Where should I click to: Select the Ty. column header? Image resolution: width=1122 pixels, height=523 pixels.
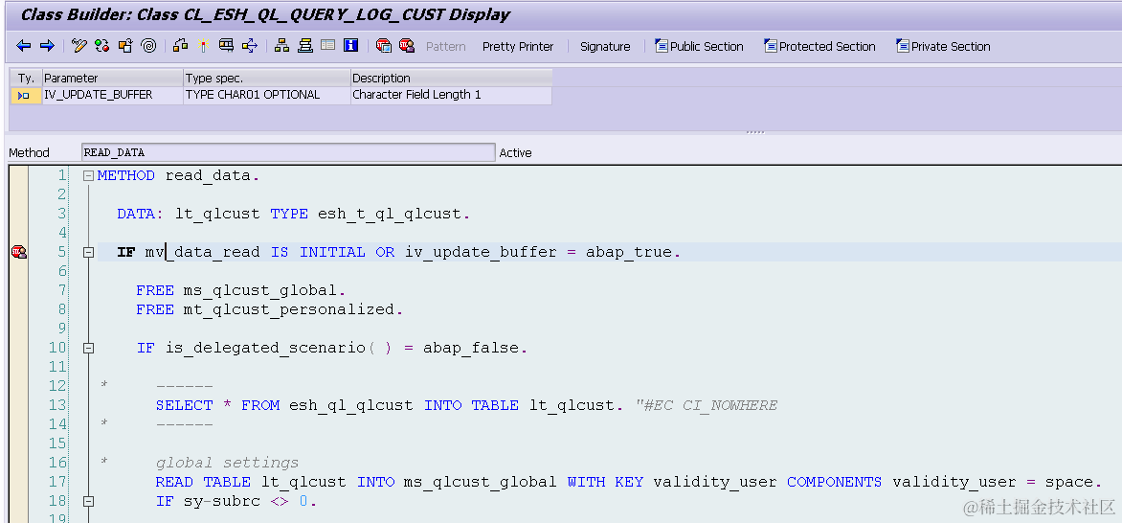coord(27,79)
